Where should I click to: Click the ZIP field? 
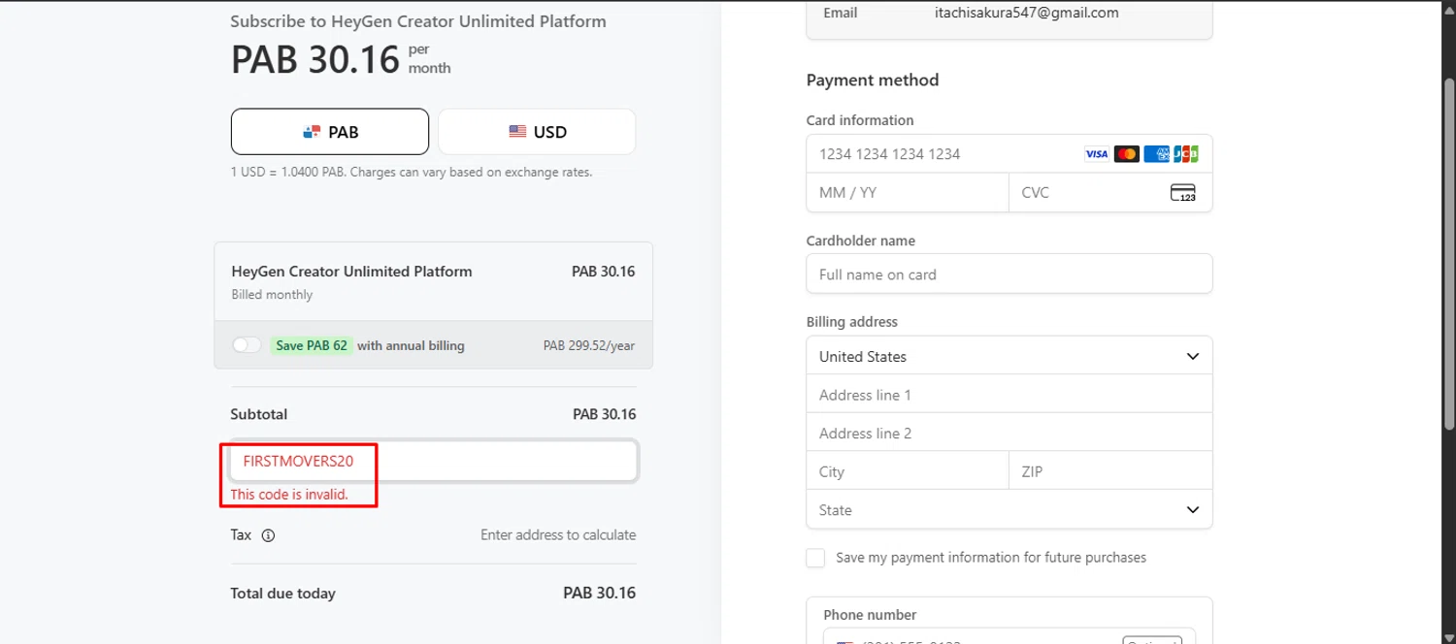[x=1110, y=471]
